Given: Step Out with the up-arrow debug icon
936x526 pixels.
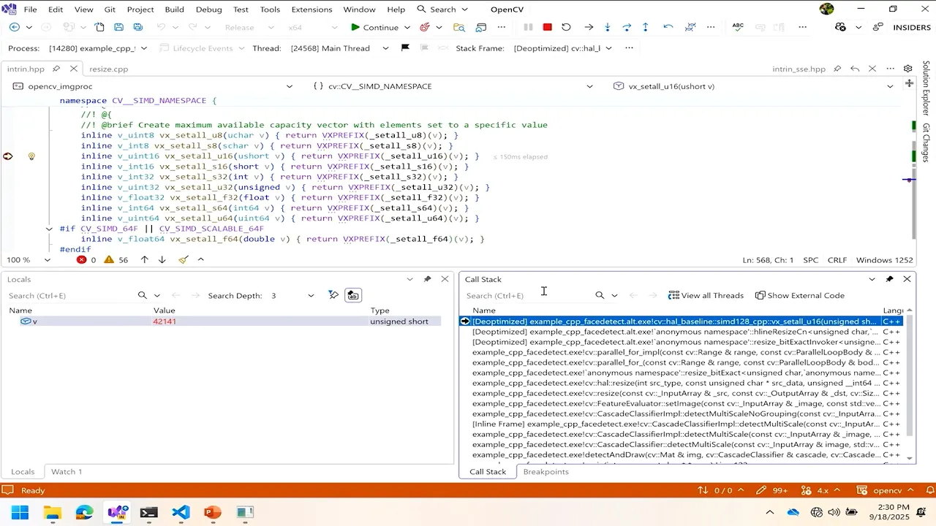Looking at the screenshot, I should click(x=645, y=27).
